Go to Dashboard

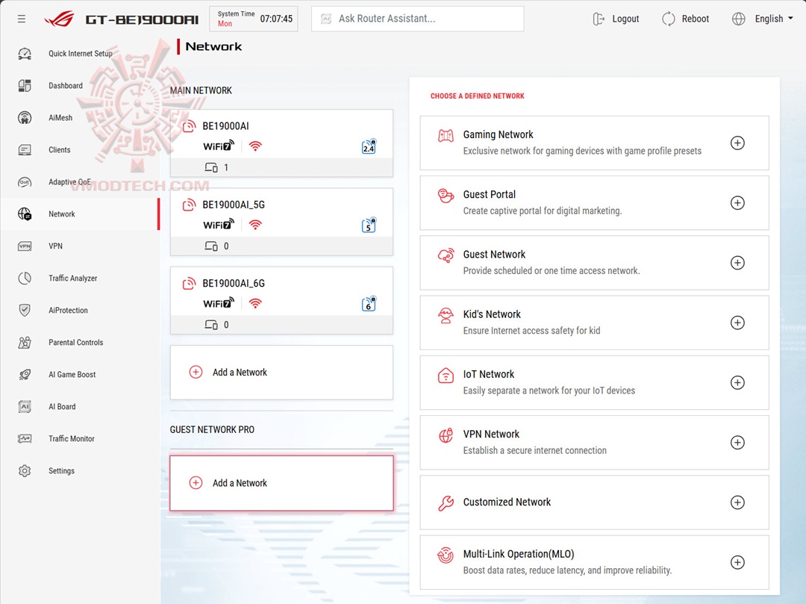65,86
